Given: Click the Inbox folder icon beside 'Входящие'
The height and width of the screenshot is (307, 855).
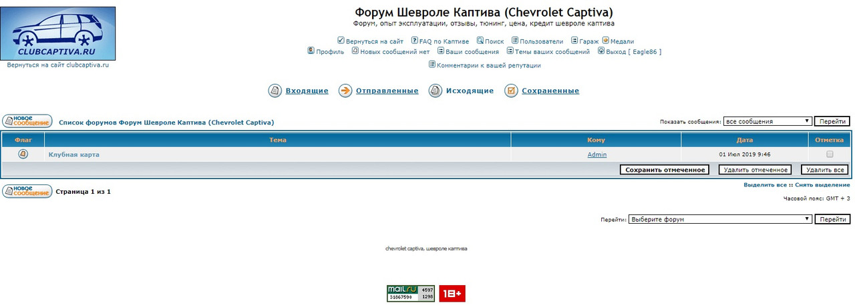Looking at the screenshot, I should pos(275,91).
